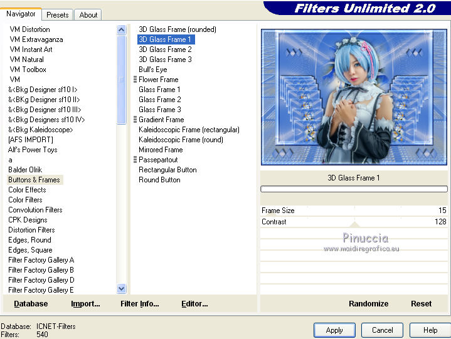
Task: Select &<Bkg Designer sf10 III> category
Action: (45, 110)
